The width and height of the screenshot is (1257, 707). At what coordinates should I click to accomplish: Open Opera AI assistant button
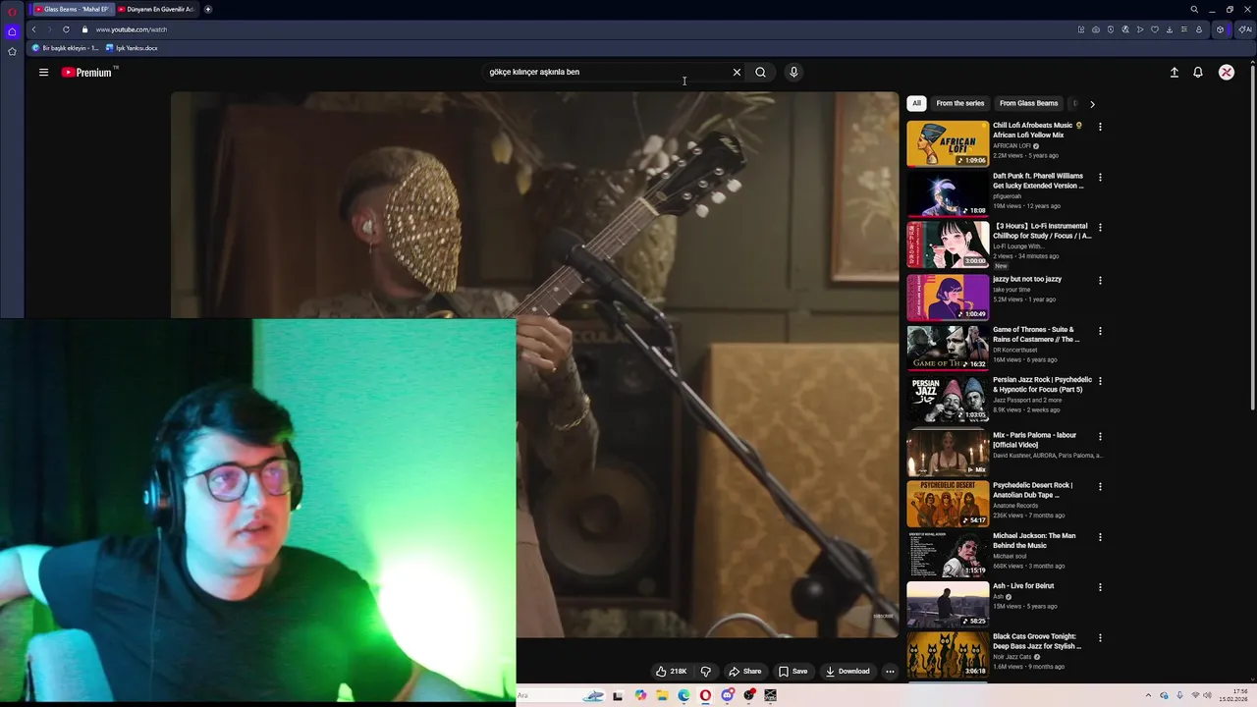pos(1244,29)
